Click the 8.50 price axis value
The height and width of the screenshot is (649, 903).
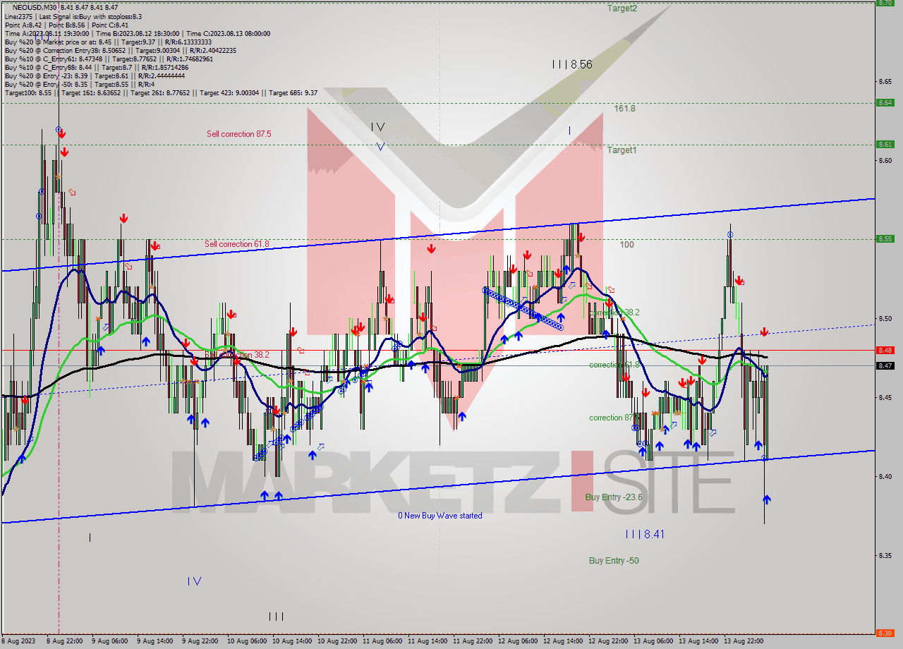(885, 319)
